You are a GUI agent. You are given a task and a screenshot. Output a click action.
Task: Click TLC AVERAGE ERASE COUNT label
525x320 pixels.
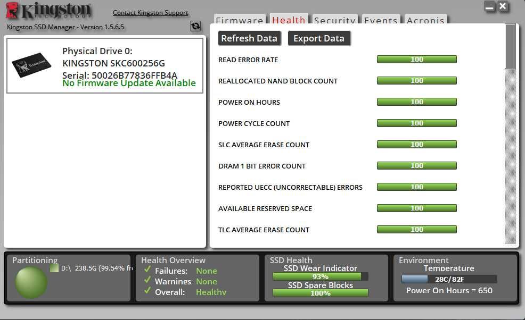[x=264, y=230]
